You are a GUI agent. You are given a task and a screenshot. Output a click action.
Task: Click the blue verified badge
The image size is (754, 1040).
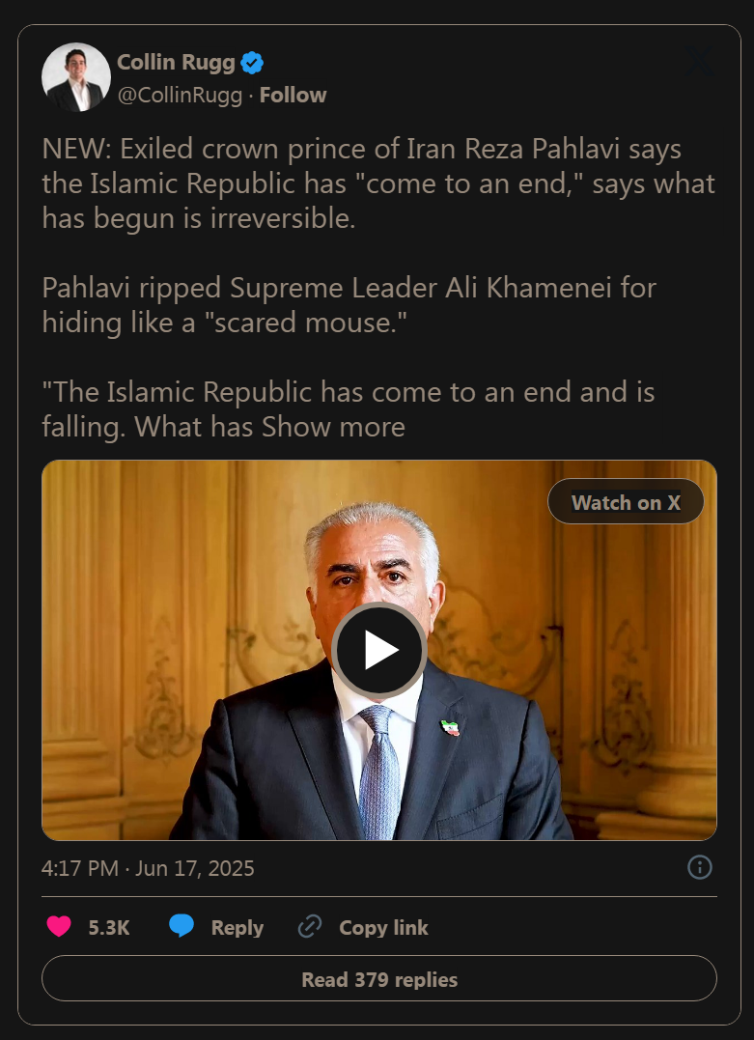click(x=252, y=63)
